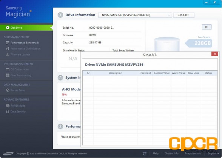
Task: Click the Secure Erase circle-slash icon
Action: tap(8, 90)
